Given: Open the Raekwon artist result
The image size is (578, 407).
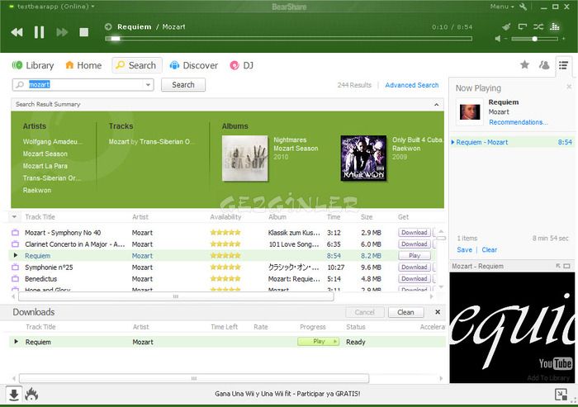Looking at the screenshot, I should pyautogui.click(x=37, y=190).
